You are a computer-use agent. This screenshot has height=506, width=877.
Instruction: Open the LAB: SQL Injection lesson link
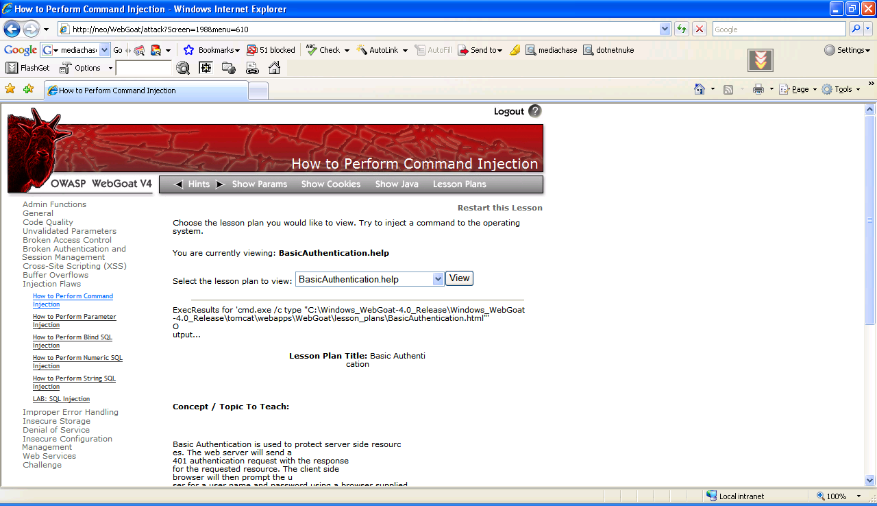pyautogui.click(x=61, y=399)
